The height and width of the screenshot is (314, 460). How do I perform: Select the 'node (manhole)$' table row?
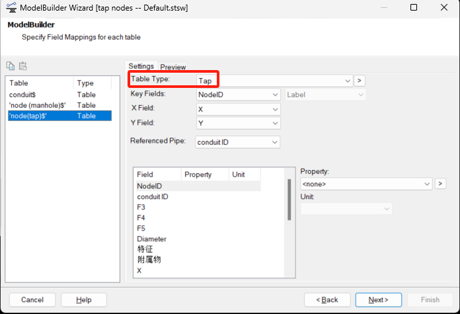(37, 105)
